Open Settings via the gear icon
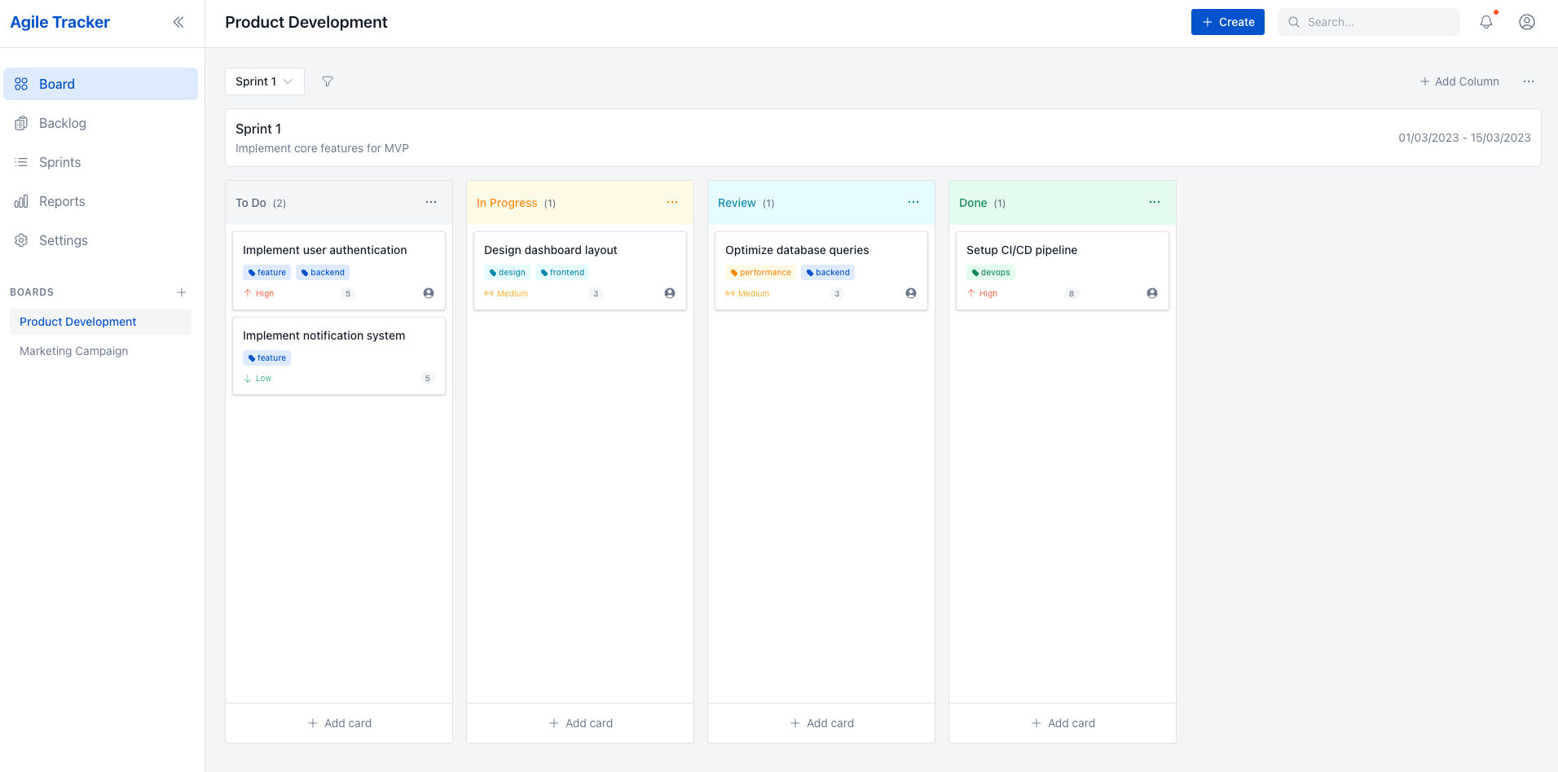This screenshot has height=772, width=1558. click(20, 240)
